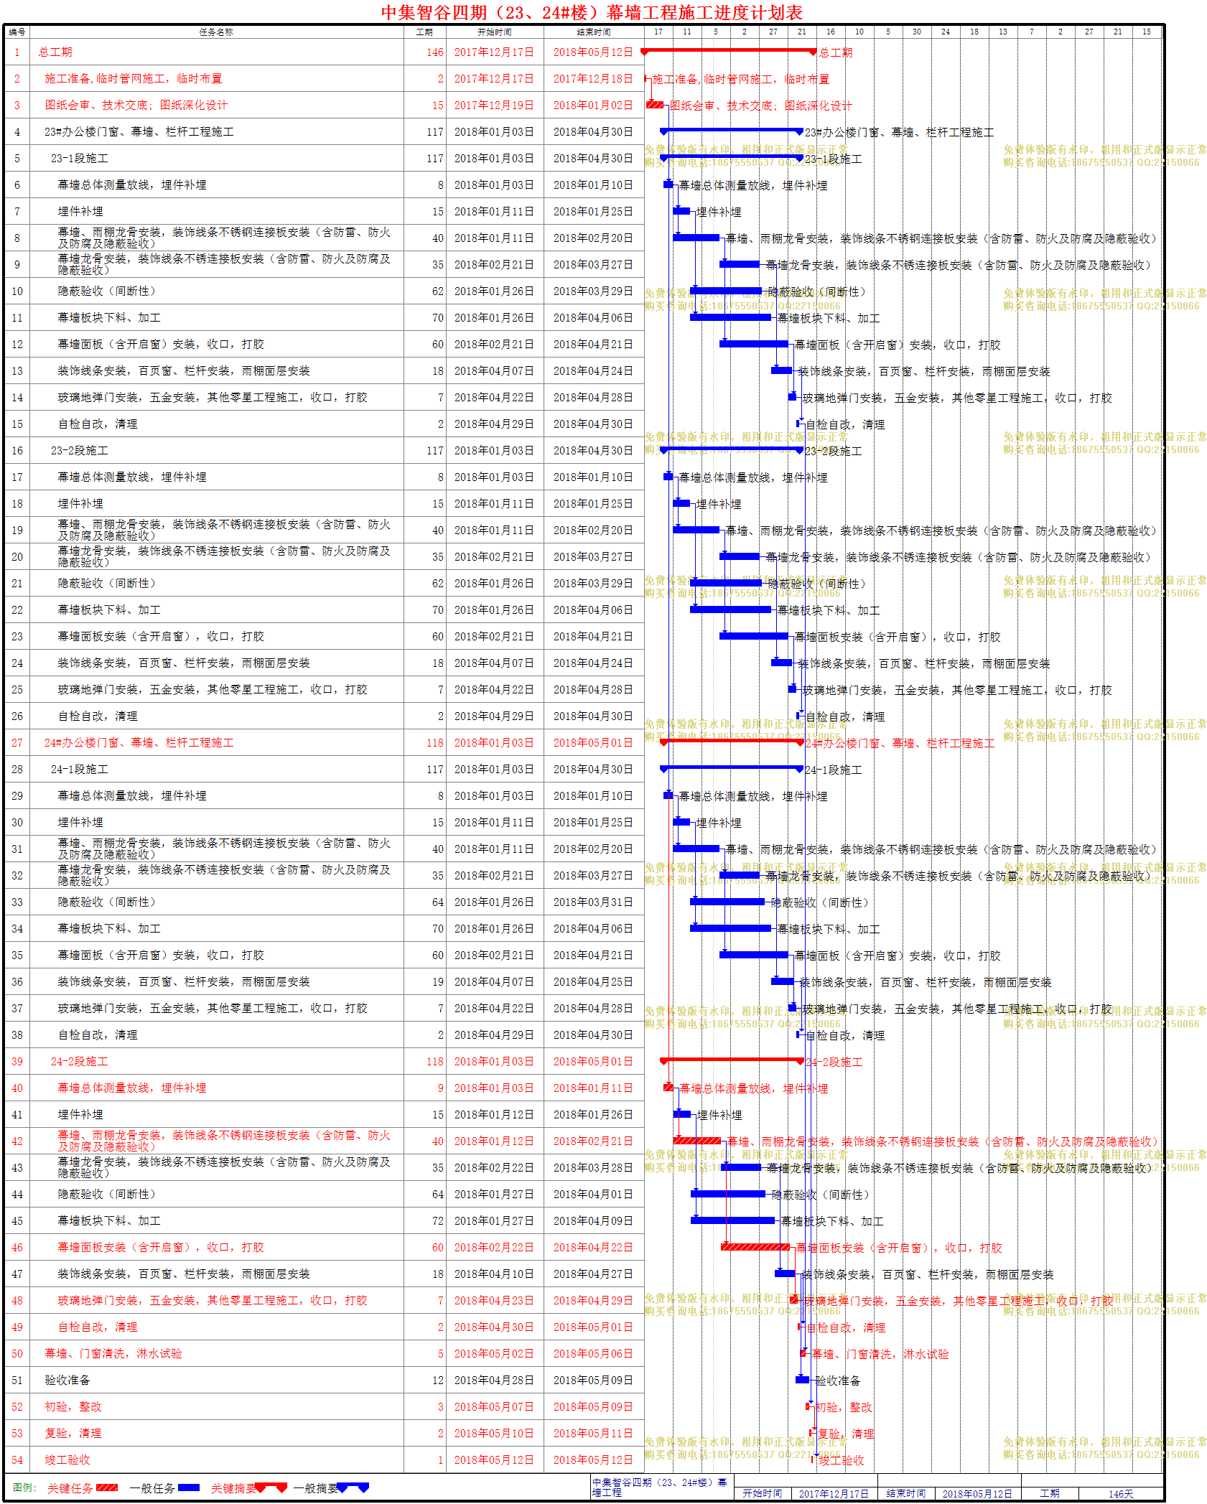Click the 图例 legend label

pyautogui.click(x=24, y=1487)
